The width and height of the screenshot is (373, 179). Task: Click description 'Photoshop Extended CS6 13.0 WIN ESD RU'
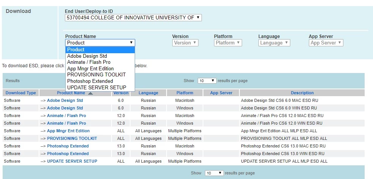(x=283, y=154)
